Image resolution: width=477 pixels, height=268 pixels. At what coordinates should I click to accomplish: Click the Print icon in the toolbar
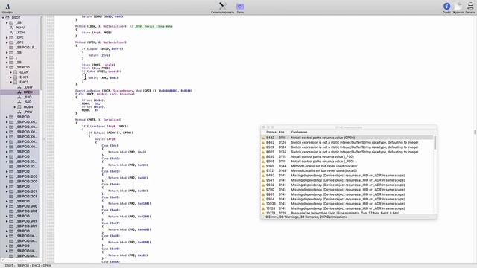coord(470,6)
